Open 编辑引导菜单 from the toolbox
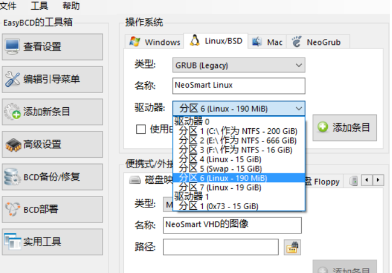Screen dimensions: 392x273 pos(52,80)
